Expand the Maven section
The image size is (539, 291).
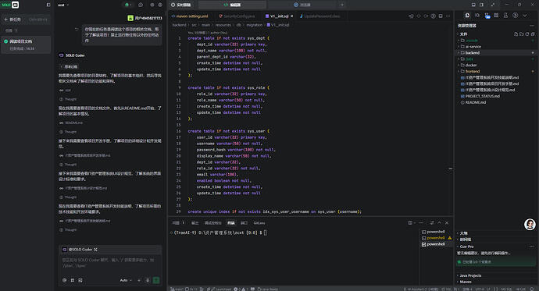(465, 282)
